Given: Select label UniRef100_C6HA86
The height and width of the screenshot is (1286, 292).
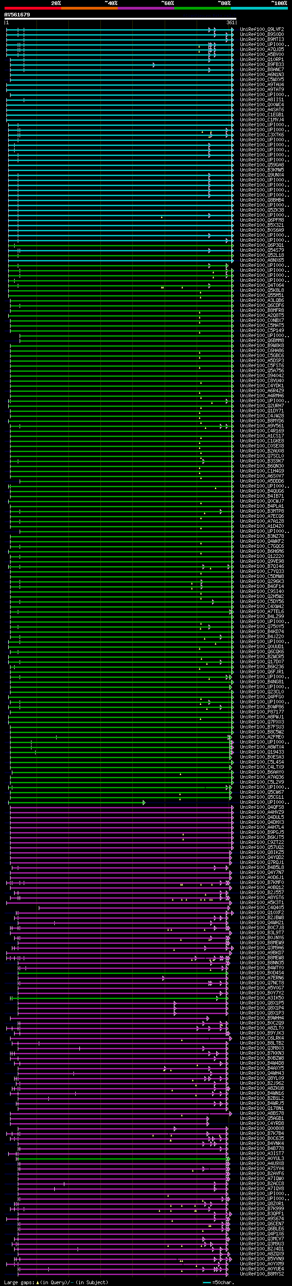Looking at the screenshot, I should click(262, 350).
